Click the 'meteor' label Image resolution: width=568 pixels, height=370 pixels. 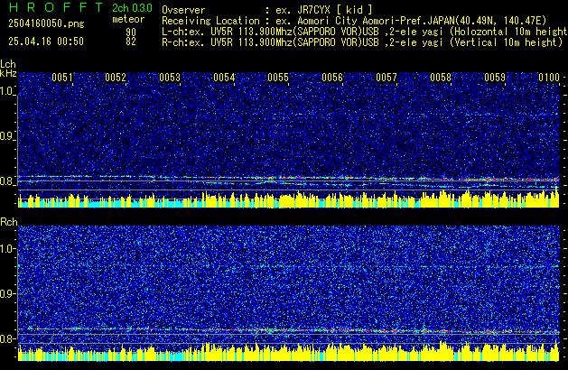coord(128,19)
